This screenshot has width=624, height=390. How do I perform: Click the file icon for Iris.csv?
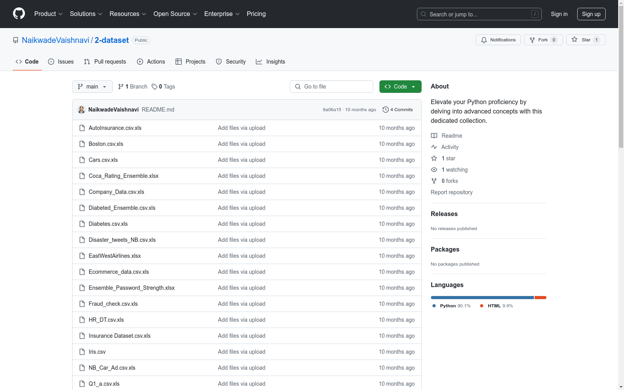82,352
